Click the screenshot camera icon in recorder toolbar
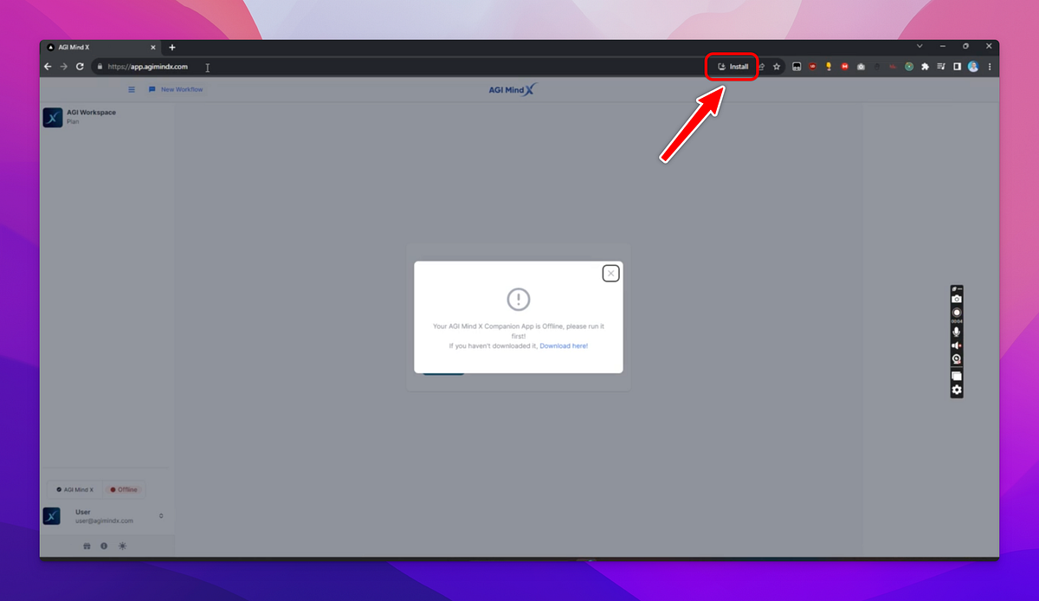1039x601 pixels. point(956,298)
